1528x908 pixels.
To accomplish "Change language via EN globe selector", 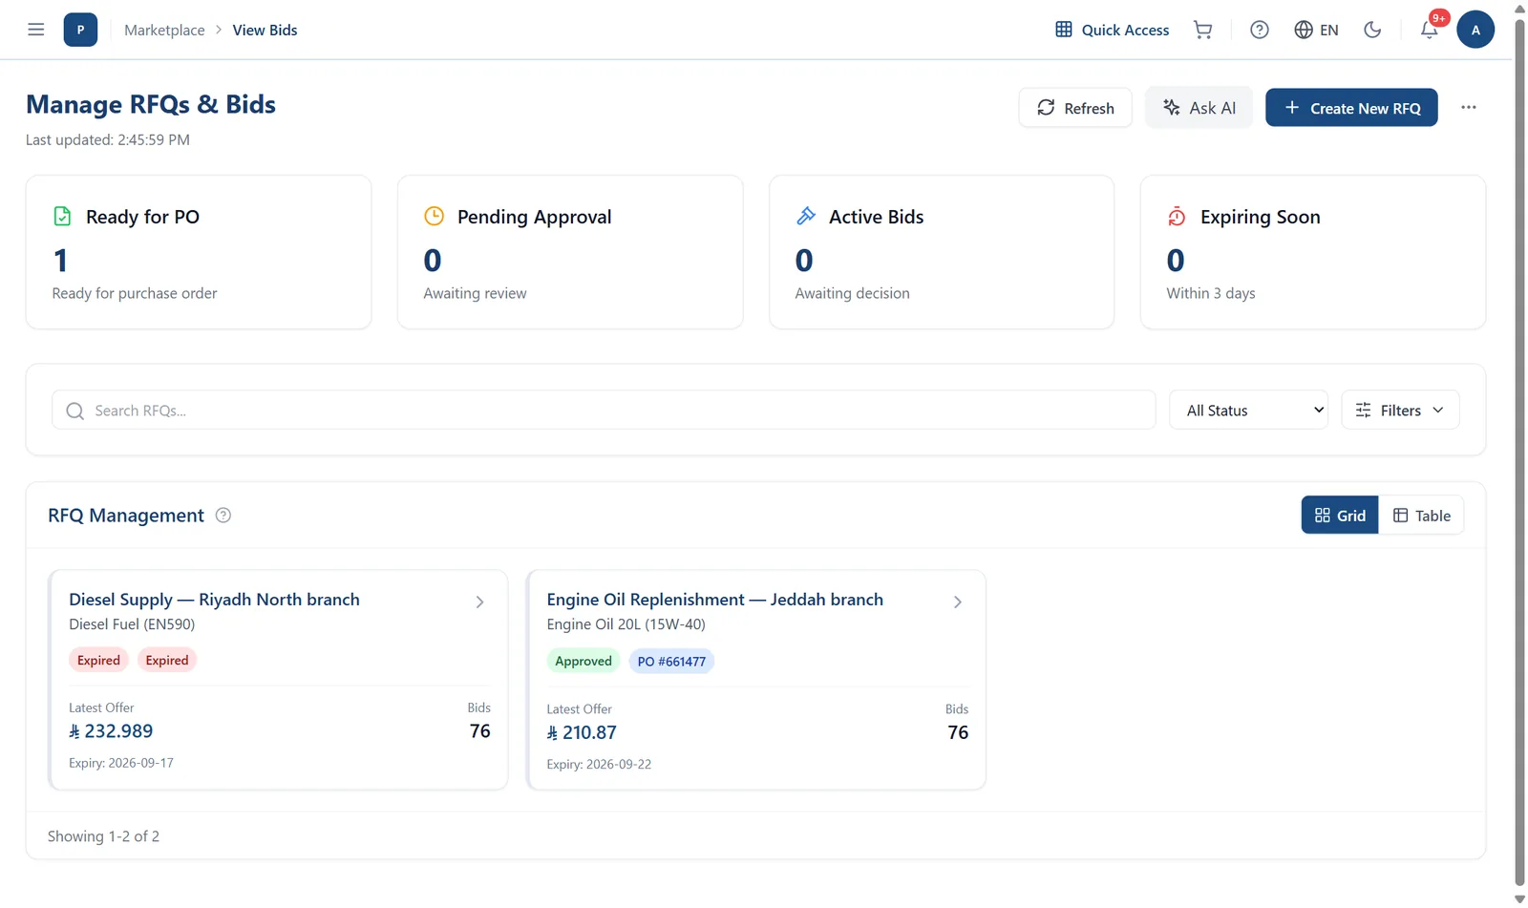I will pos(1316,30).
